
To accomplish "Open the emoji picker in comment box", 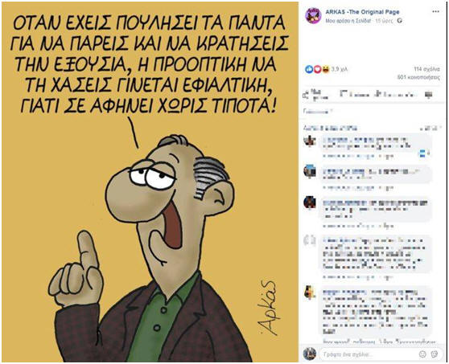I will tap(422, 354).
